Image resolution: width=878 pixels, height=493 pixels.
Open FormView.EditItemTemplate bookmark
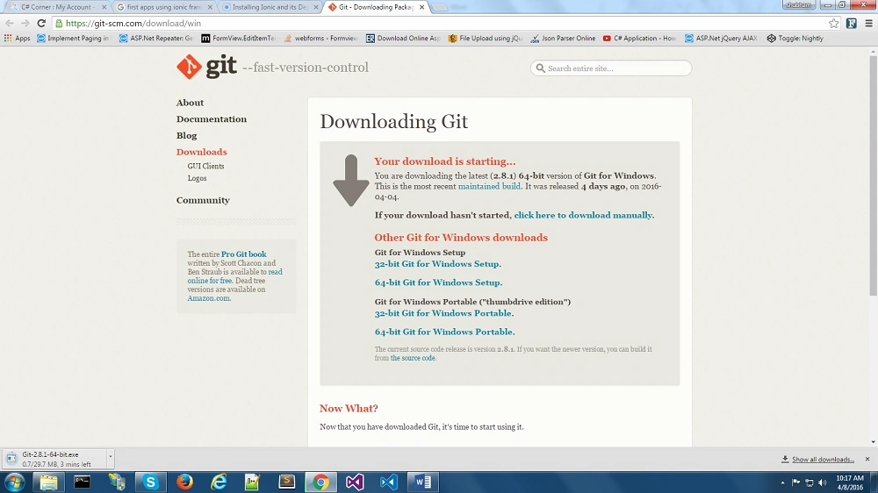tap(239, 38)
